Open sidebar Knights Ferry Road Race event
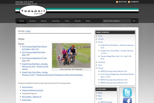This screenshot has width=154, height=103. (x=118, y=47)
